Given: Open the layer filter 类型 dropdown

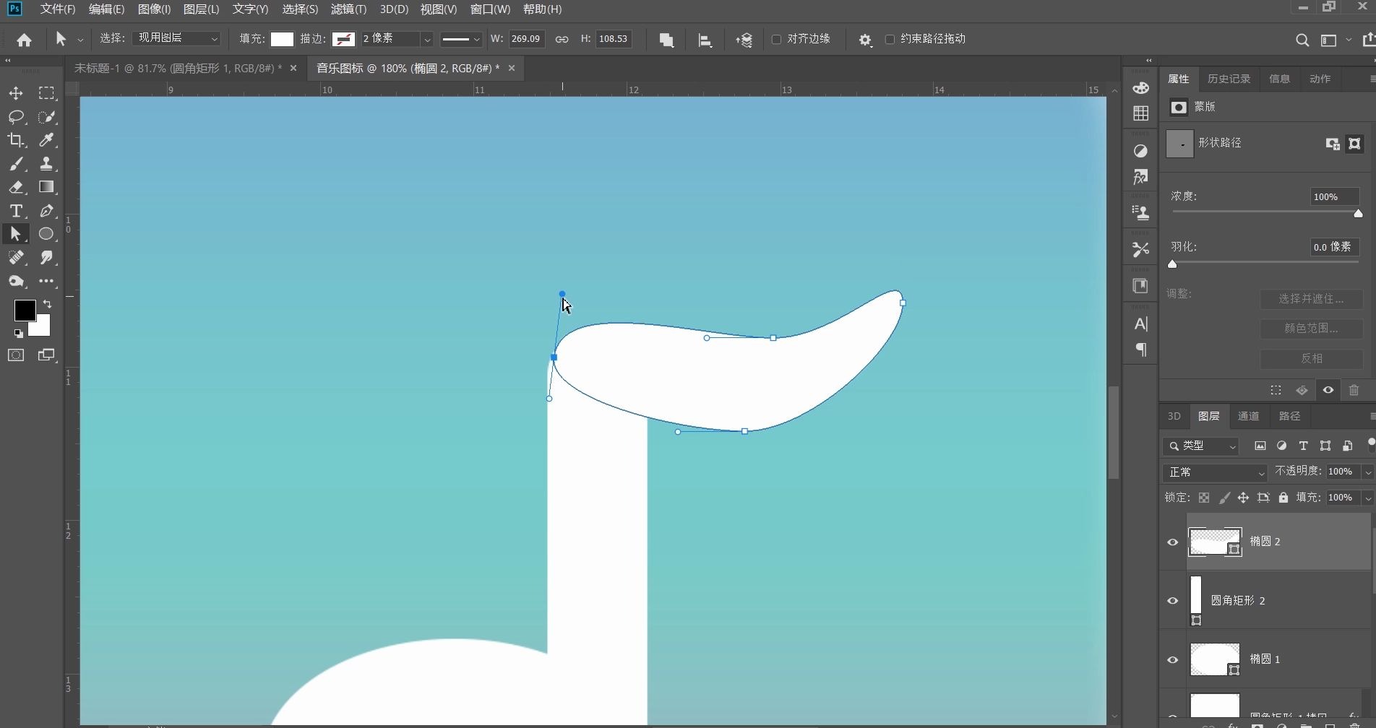Looking at the screenshot, I should (1201, 446).
